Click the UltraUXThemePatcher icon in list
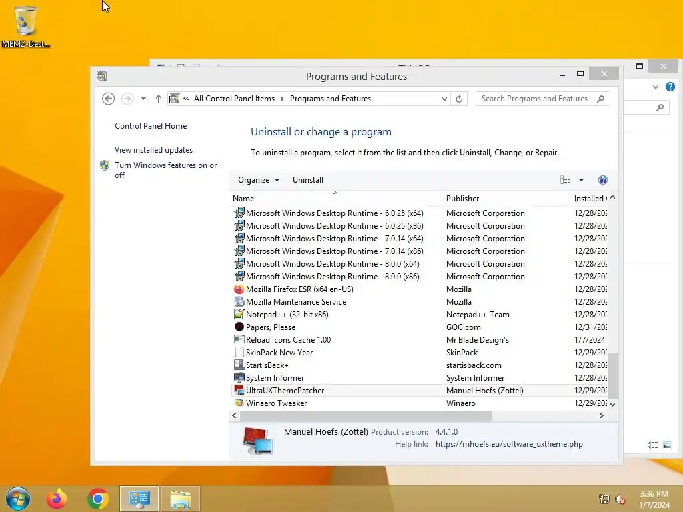This screenshot has height=512, width=683. click(x=239, y=390)
